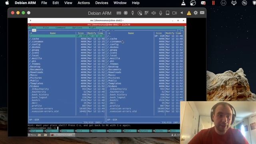Click the 3 View function key button
Image resolution: width=256 pixels, height=144 pixels.
click(x=67, y=131)
